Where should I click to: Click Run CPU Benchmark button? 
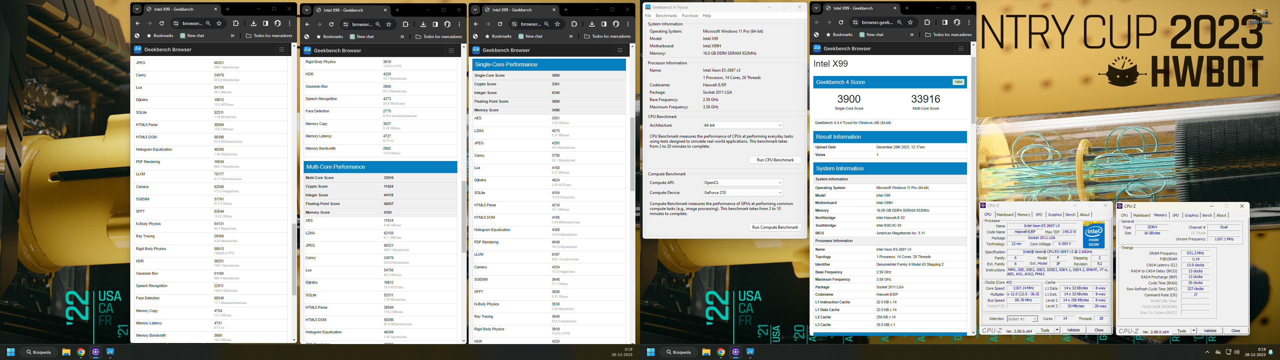(775, 160)
